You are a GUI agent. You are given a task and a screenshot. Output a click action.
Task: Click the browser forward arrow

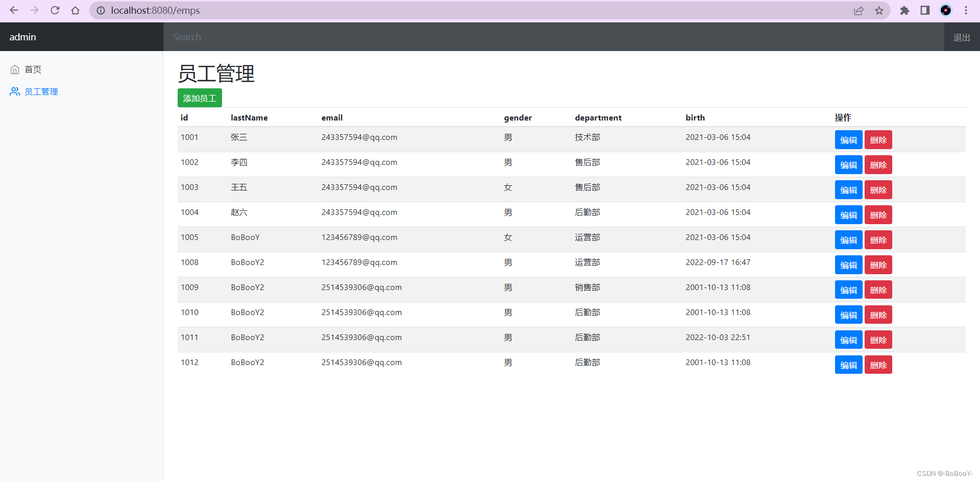click(35, 10)
